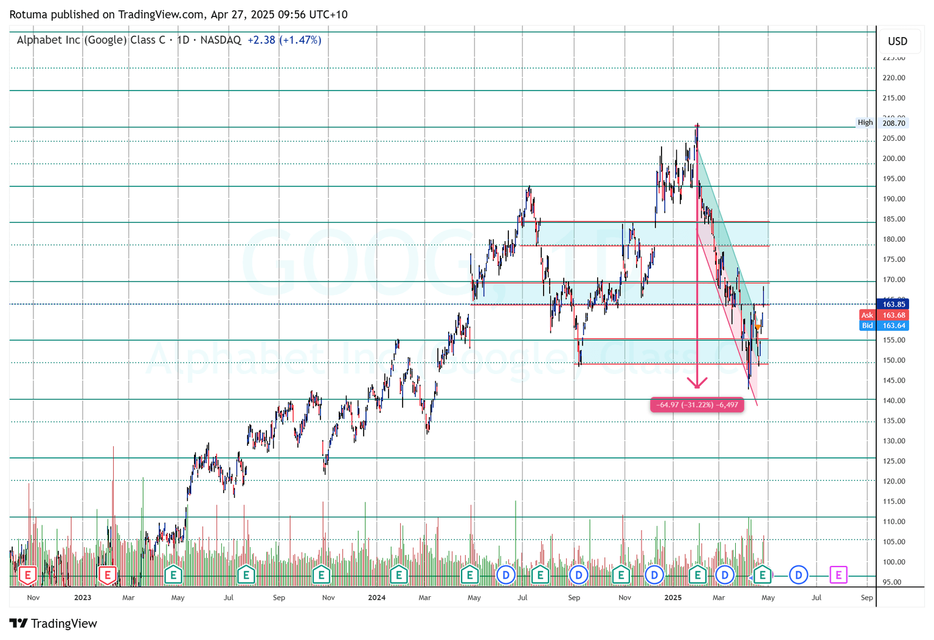Open the earnings marker from late October 2024
The height and width of the screenshot is (640, 934).
coord(621,574)
